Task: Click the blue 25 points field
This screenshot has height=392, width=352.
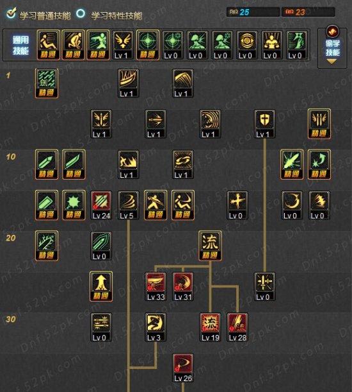Action: tap(253, 12)
